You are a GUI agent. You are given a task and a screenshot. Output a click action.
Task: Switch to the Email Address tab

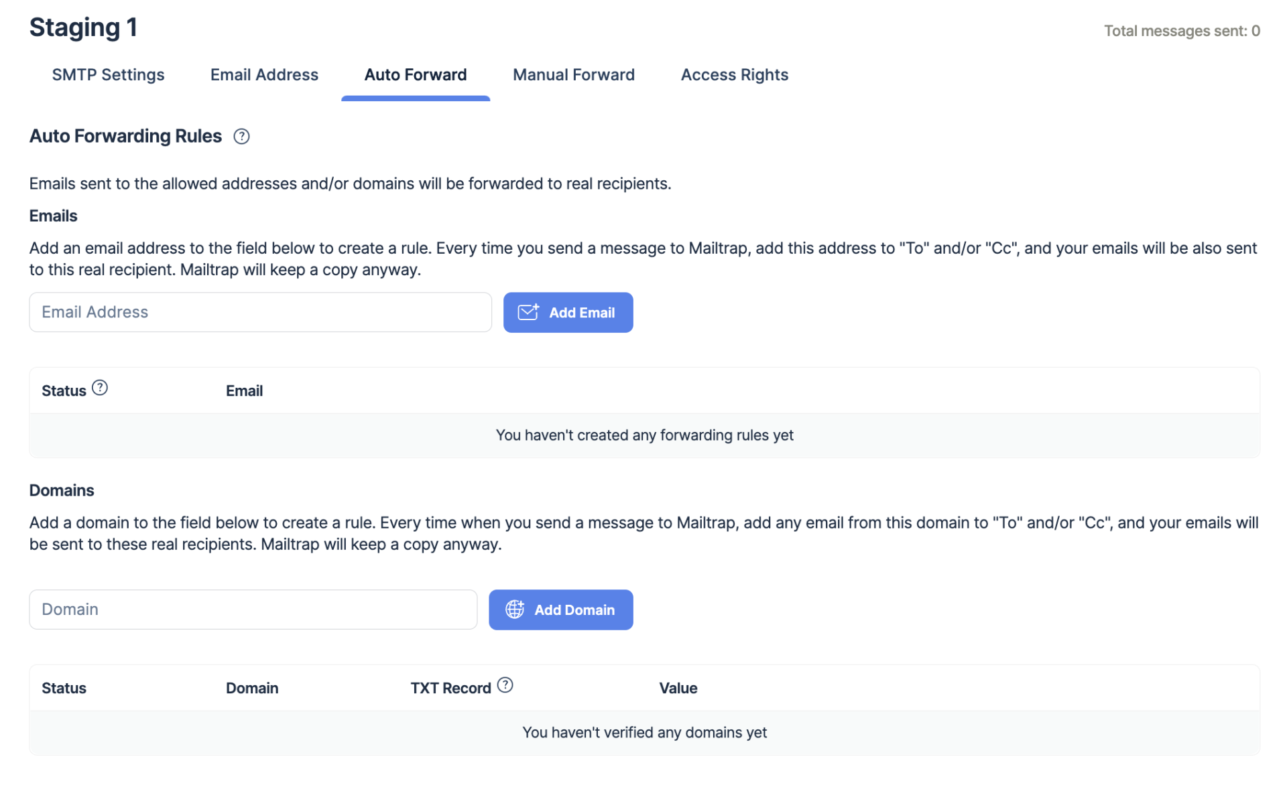tap(264, 75)
